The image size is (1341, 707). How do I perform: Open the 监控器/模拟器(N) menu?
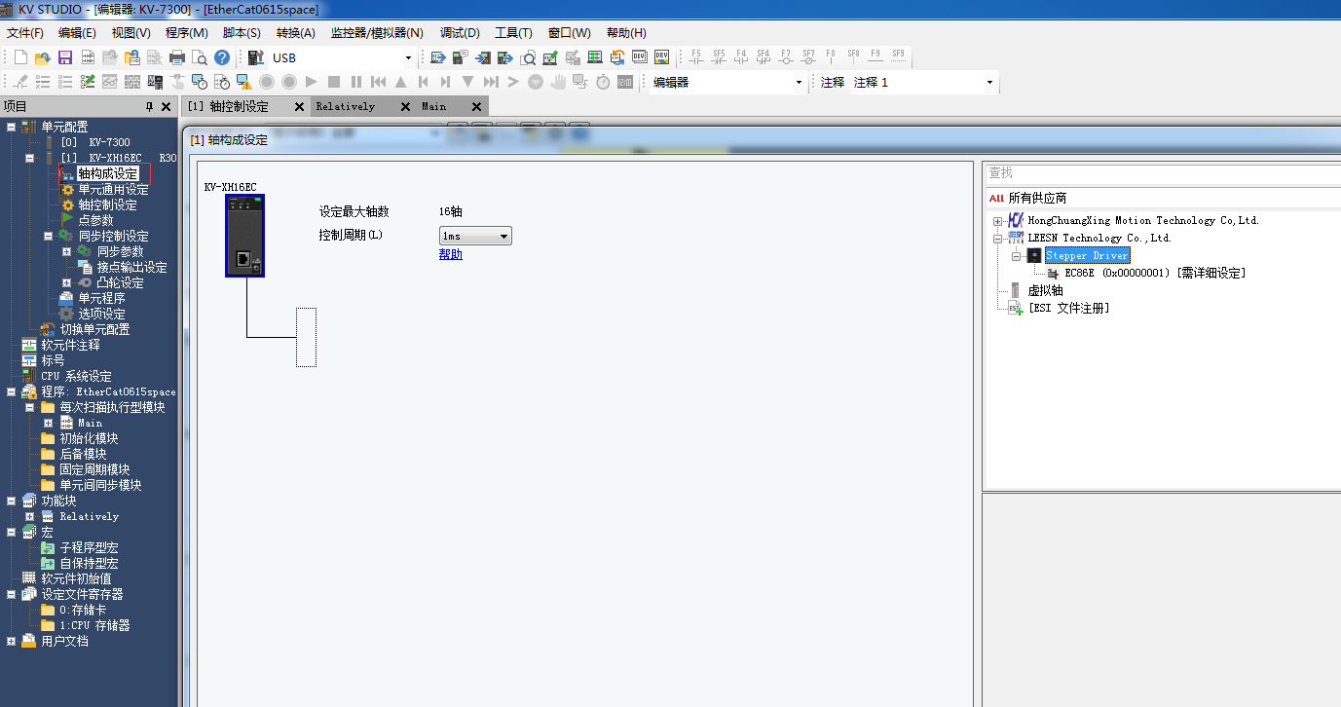377,33
